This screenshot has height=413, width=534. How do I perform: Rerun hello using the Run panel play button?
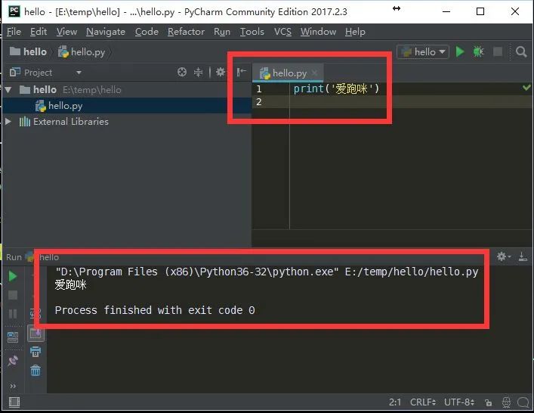coord(13,276)
